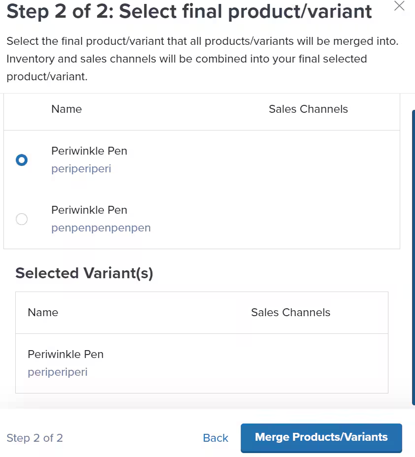Click the dialog's vertical scrollbar
Screen dimensions: 415x457
pos(413,256)
